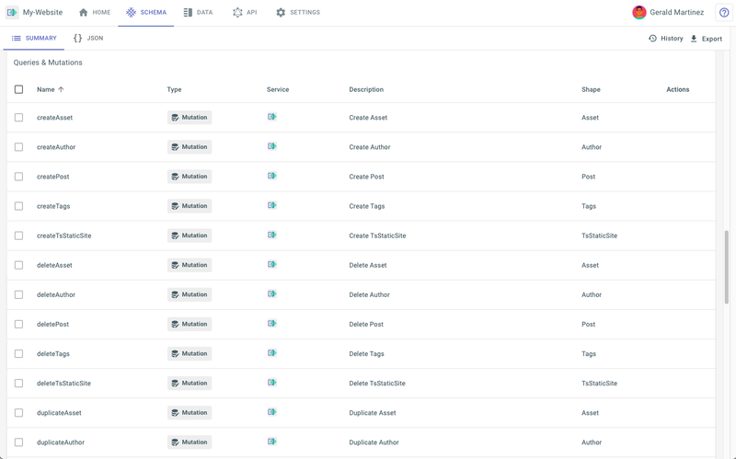Check the deleteTsStaticSite row checkbox
Image resolution: width=736 pixels, height=459 pixels.
[x=18, y=384]
